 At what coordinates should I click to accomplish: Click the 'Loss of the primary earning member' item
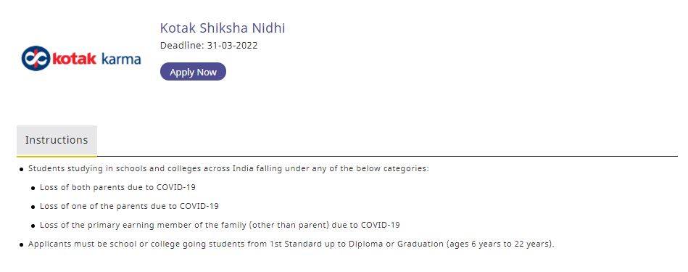[x=220, y=225]
